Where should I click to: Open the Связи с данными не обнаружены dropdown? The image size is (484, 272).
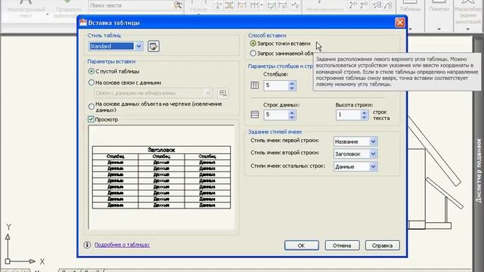point(208,93)
